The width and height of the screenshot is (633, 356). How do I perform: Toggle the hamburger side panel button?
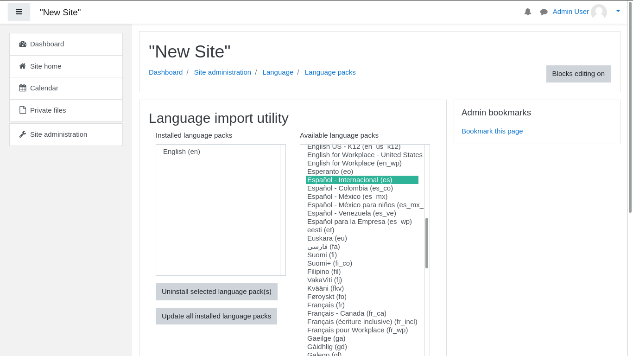pyautogui.click(x=19, y=12)
